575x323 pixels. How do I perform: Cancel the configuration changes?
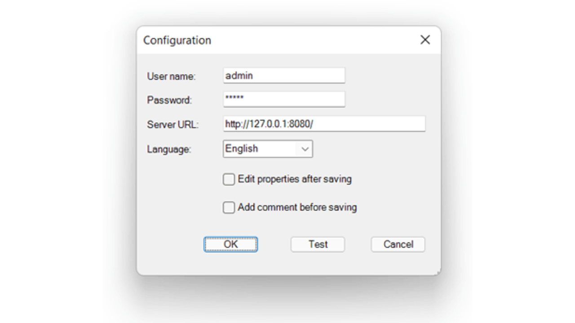397,244
